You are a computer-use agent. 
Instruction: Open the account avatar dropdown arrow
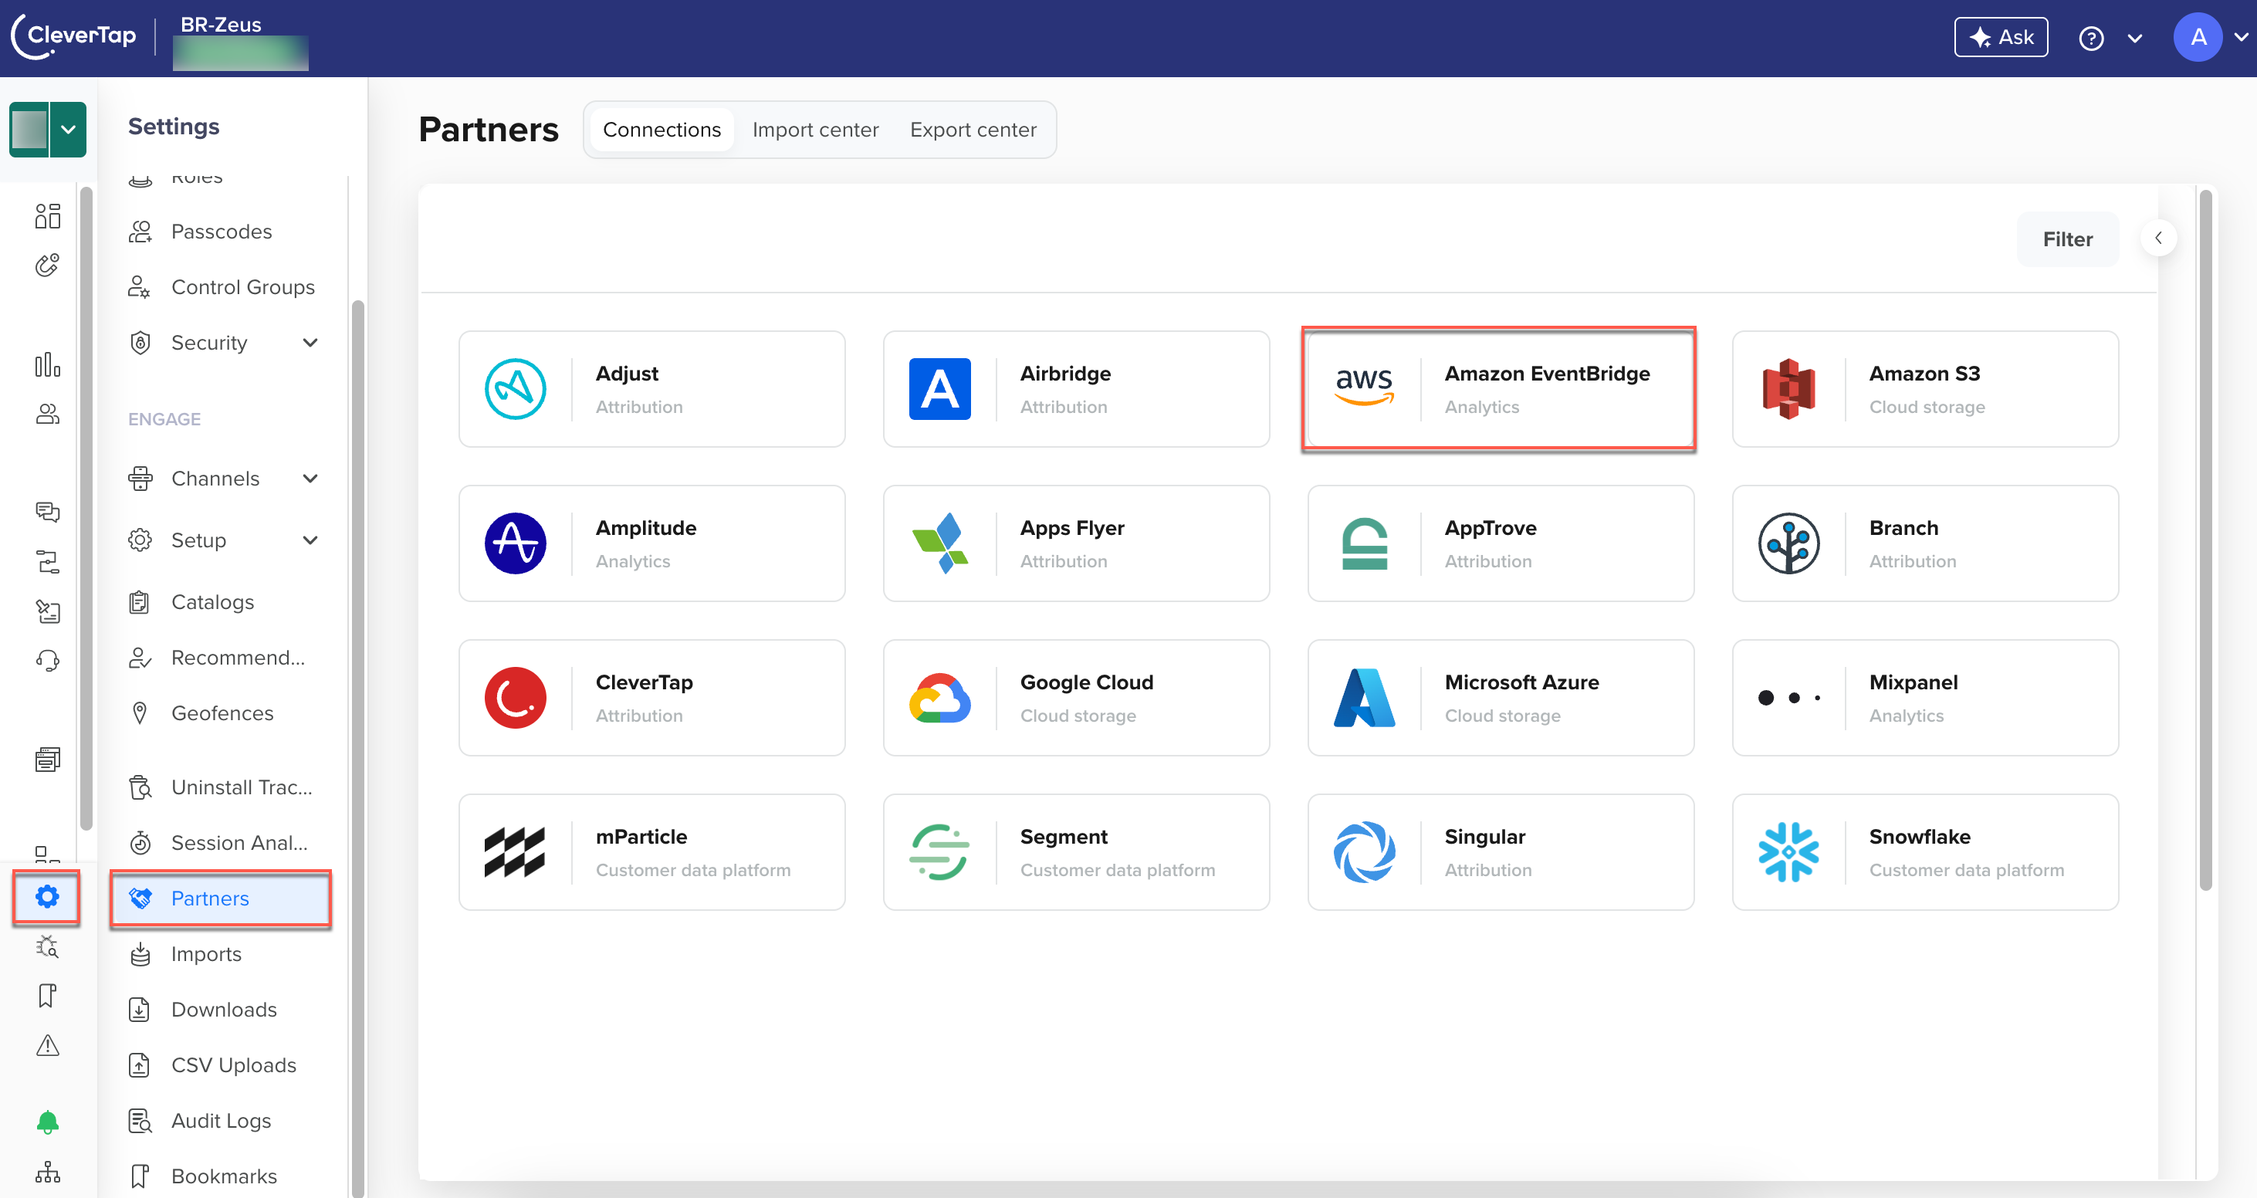(2240, 38)
